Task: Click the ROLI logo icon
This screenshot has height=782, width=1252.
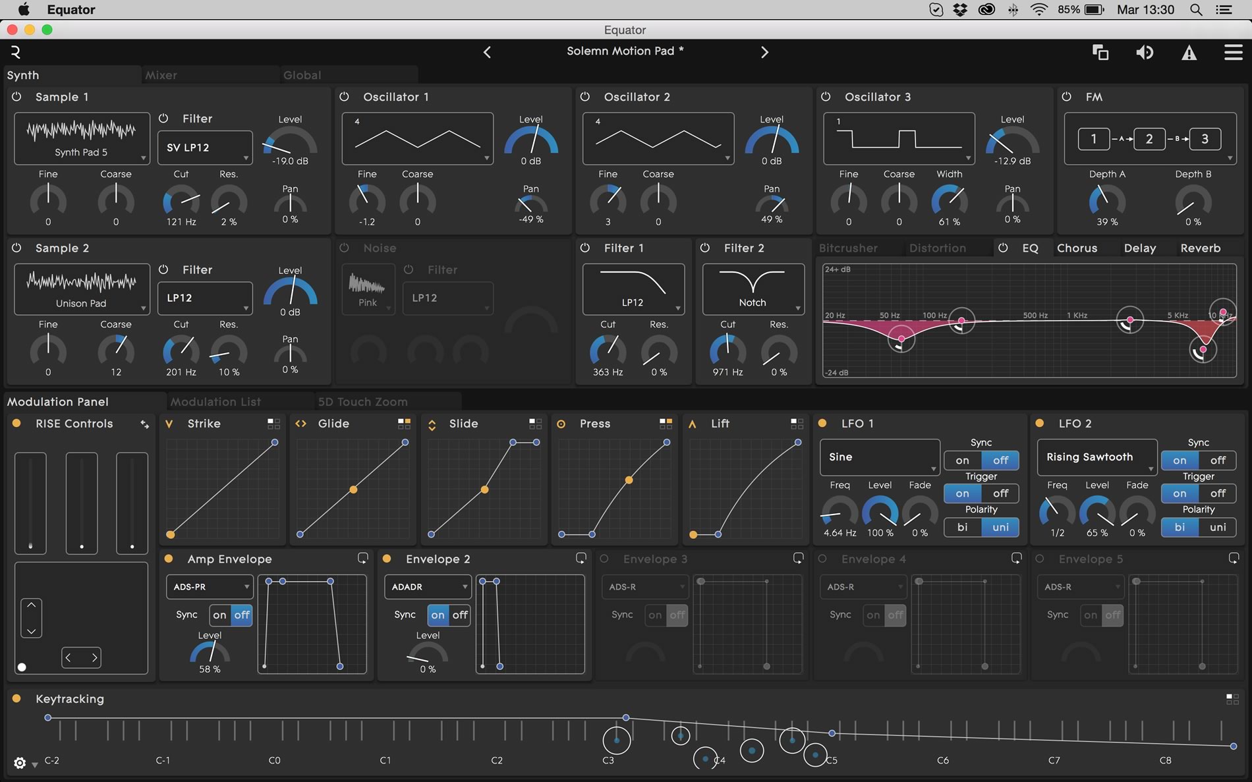Action: pos(16,52)
